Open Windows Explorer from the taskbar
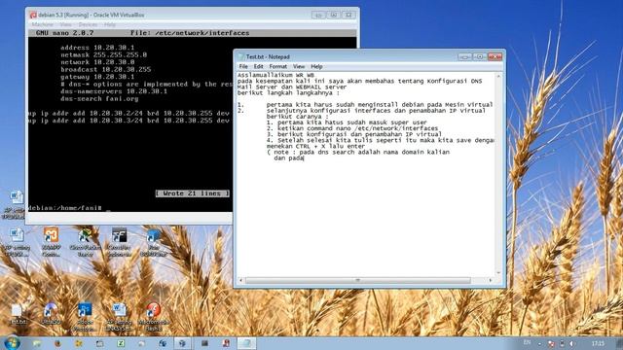This screenshot has width=623, height=350. click(x=37, y=343)
